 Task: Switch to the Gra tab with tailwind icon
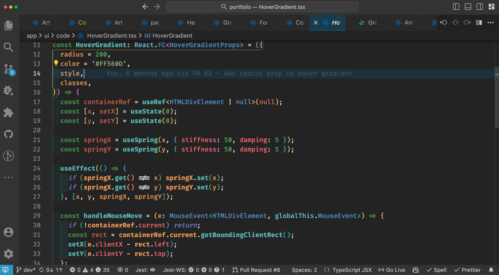(368, 23)
